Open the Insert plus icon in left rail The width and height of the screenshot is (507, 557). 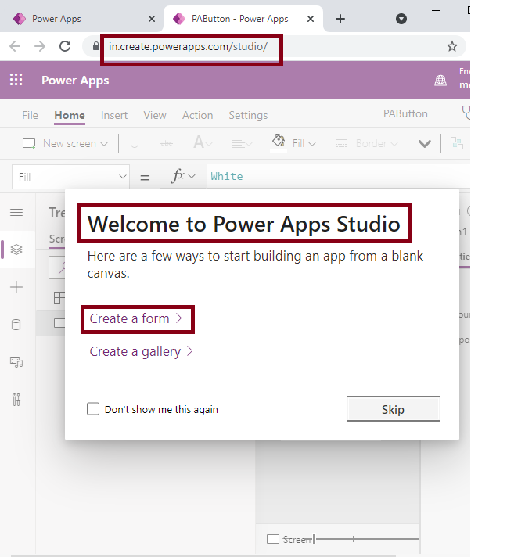(16, 287)
